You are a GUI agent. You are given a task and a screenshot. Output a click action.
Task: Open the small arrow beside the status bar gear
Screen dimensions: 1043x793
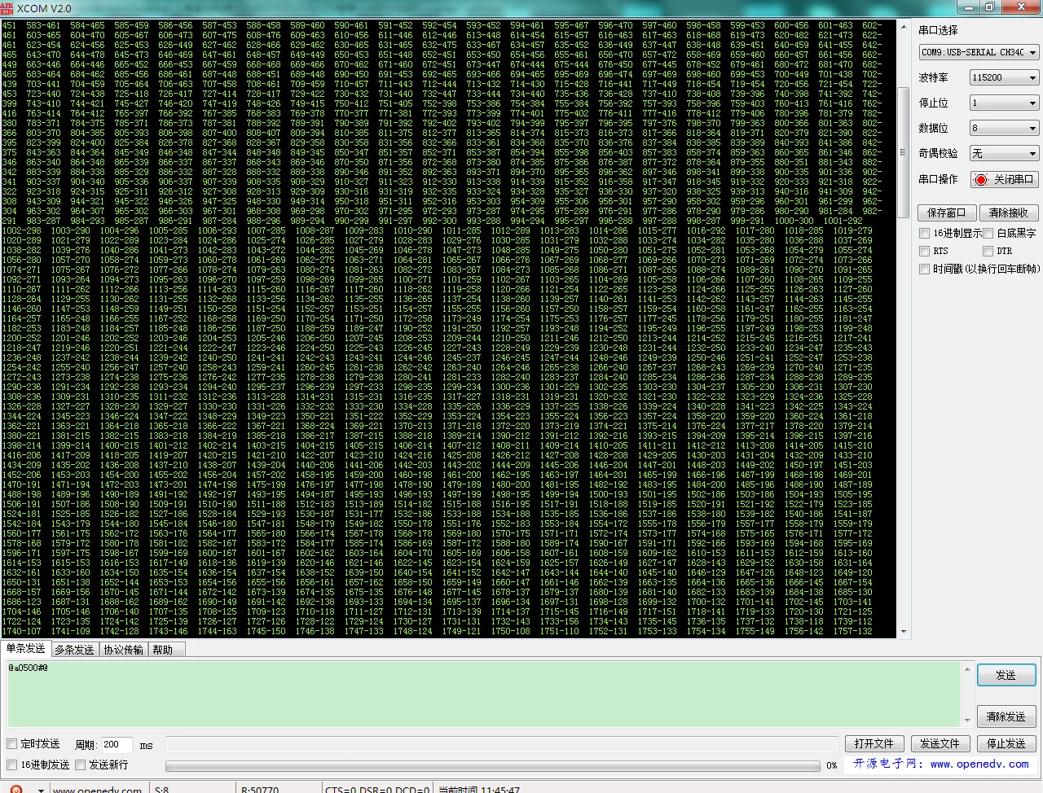tap(40, 790)
